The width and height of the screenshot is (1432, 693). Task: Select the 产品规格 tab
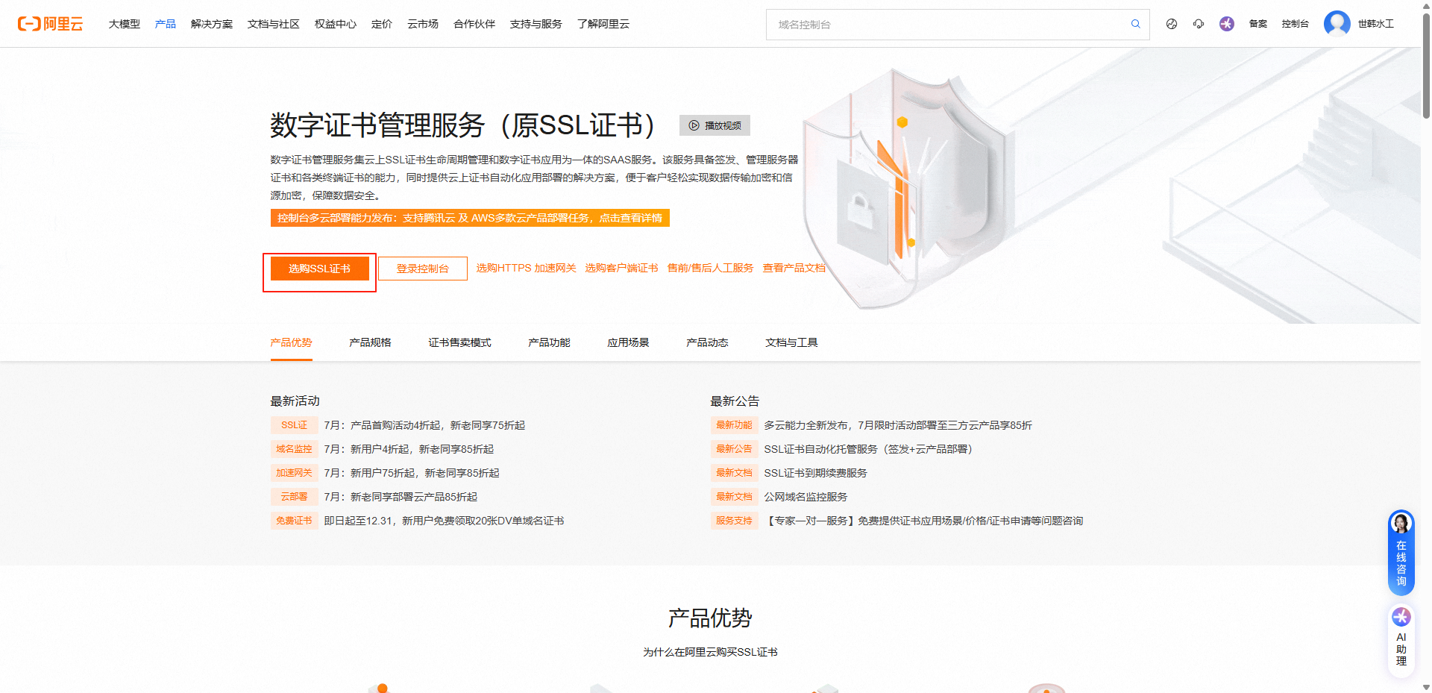coord(371,342)
